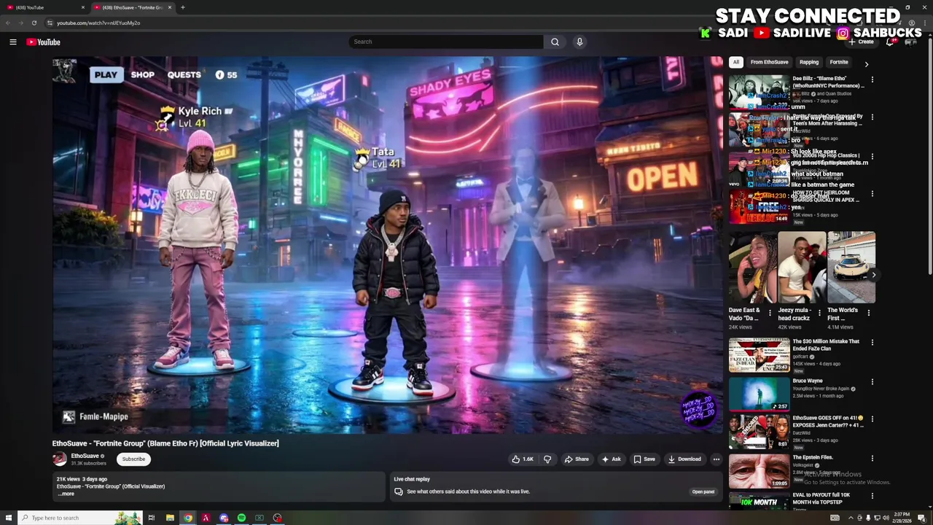Open the Create button

click(x=862, y=42)
